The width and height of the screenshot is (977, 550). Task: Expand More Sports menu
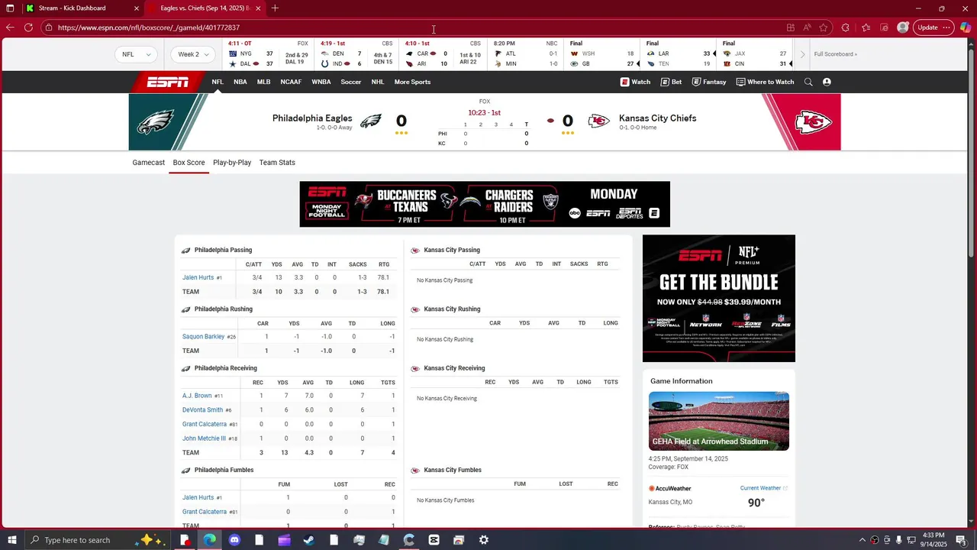(412, 82)
